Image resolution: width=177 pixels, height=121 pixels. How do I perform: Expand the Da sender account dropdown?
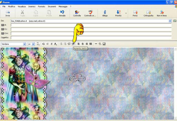[x=170, y=21]
